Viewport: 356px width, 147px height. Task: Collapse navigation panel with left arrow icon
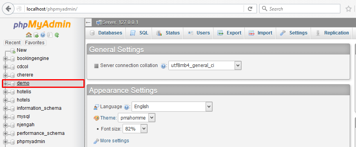tap(89, 22)
